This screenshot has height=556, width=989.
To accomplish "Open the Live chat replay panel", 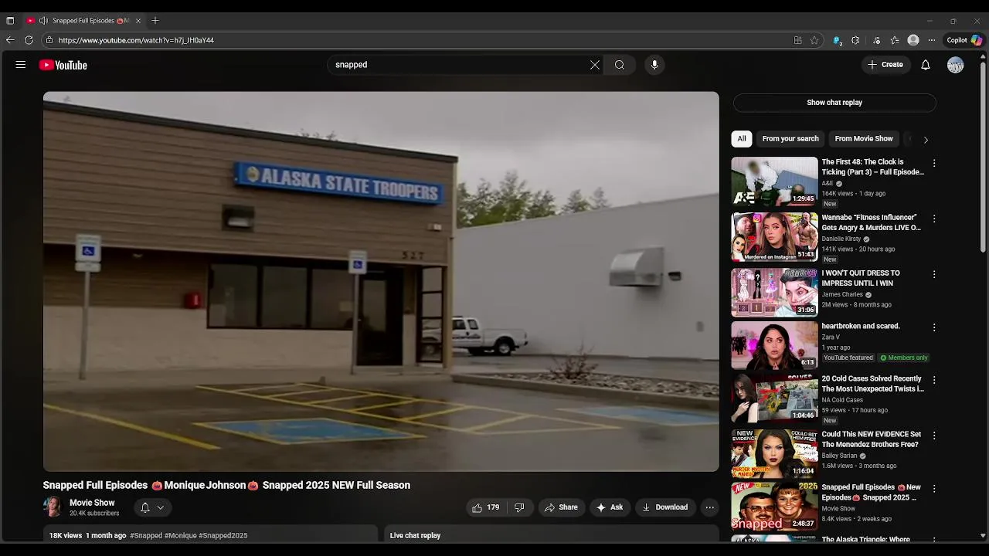I will point(552,534).
